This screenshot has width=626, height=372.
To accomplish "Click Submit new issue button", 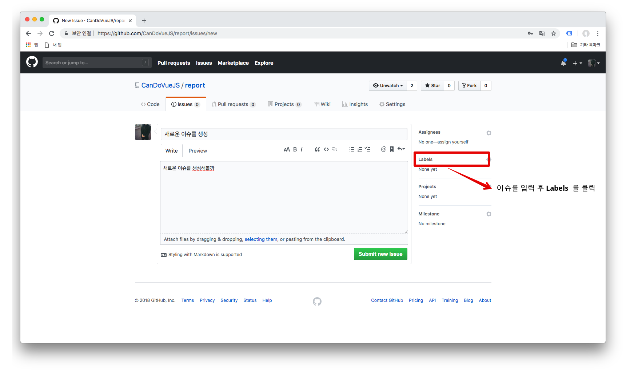I will [380, 254].
